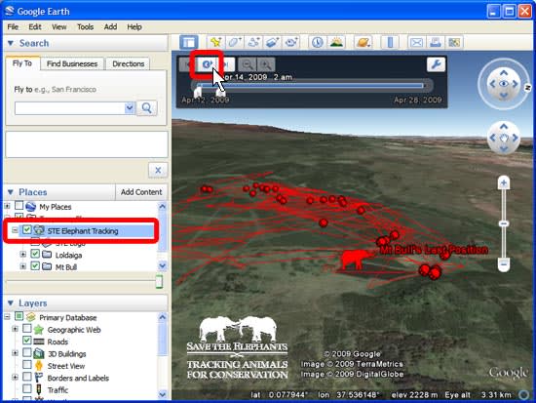Toggle Loldaiga folder checkbox
Screen dimensions: 536x403
point(35,254)
